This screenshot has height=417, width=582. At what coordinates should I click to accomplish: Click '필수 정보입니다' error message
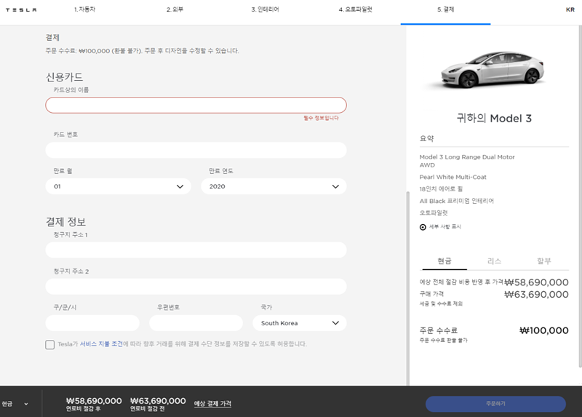tap(321, 118)
